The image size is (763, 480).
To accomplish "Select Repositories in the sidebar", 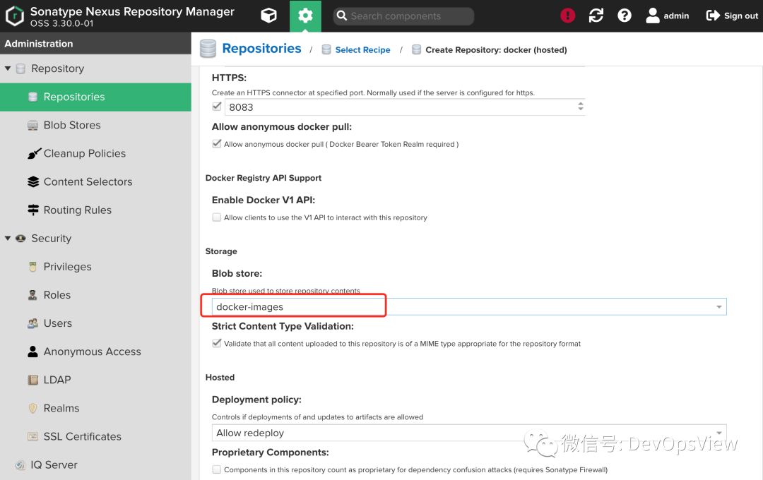I will coord(95,97).
